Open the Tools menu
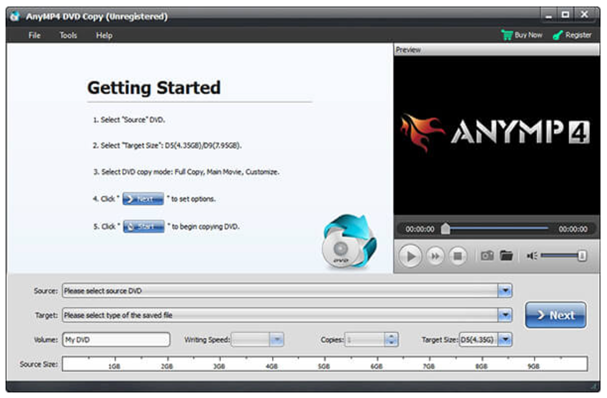The height and width of the screenshot is (398, 607). coord(68,35)
